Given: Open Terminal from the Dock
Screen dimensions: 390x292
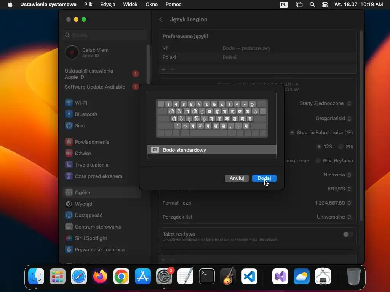Looking at the screenshot, I should (207, 276).
